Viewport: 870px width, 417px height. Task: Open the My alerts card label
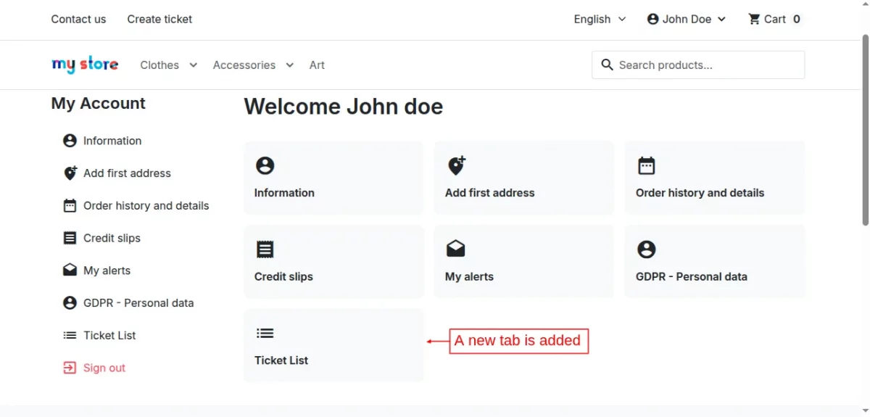[x=469, y=276]
